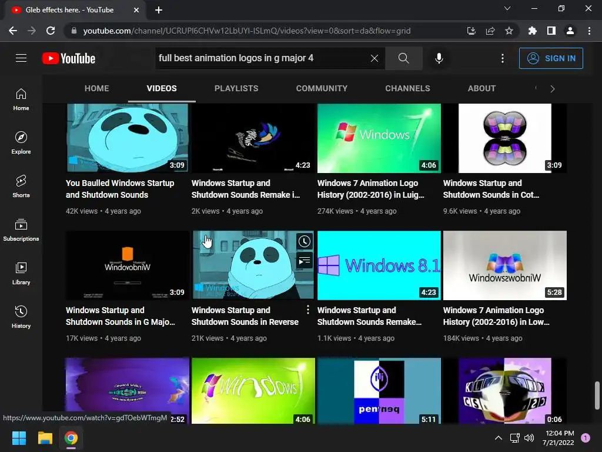Open File Explorer from taskbar
The image size is (602, 452).
(45, 438)
